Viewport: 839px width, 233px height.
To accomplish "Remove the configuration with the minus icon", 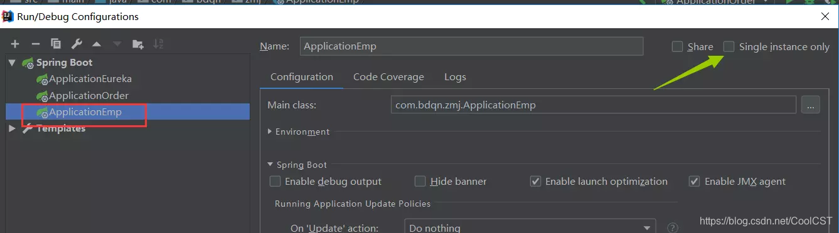I will [x=36, y=44].
